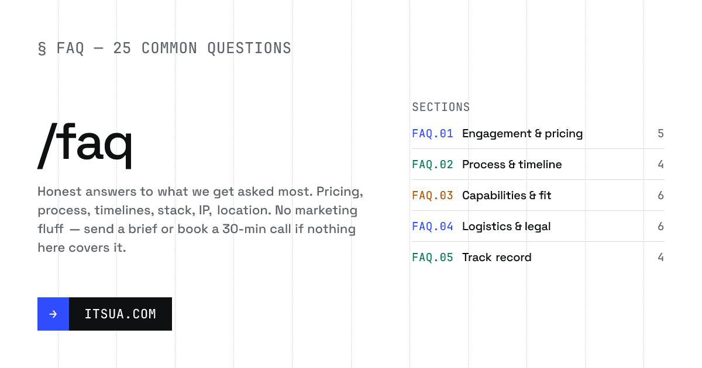Click the FAQ.01 blue label
Viewport: 702px width, 368px height.
point(432,134)
